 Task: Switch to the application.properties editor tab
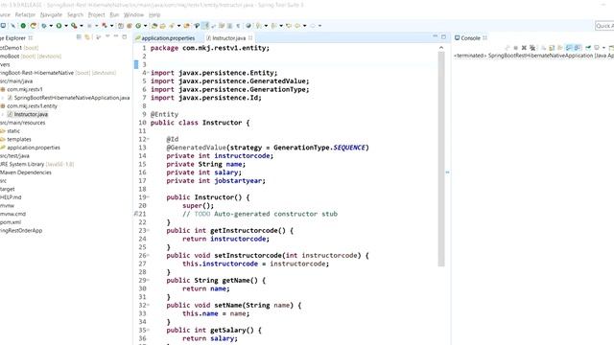pos(169,38)
